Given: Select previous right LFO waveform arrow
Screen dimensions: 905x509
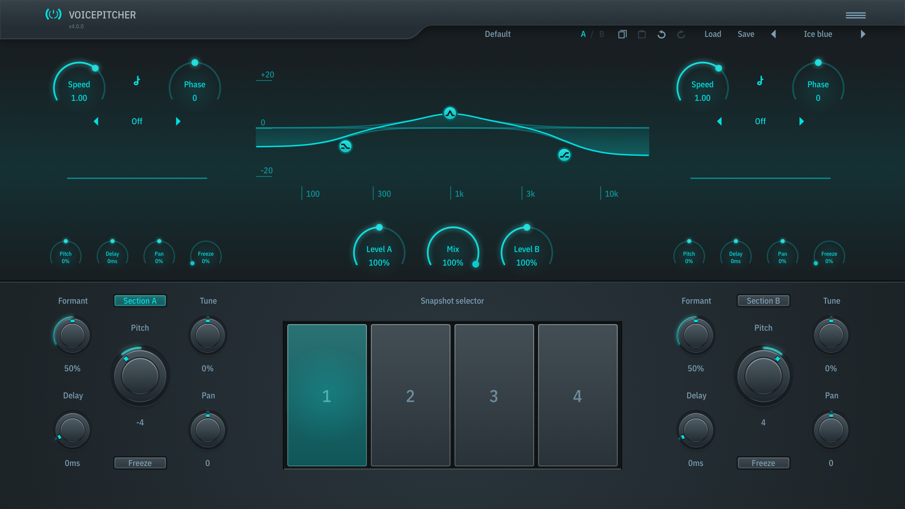Looking at the screenshot, I should pos(719,121).
